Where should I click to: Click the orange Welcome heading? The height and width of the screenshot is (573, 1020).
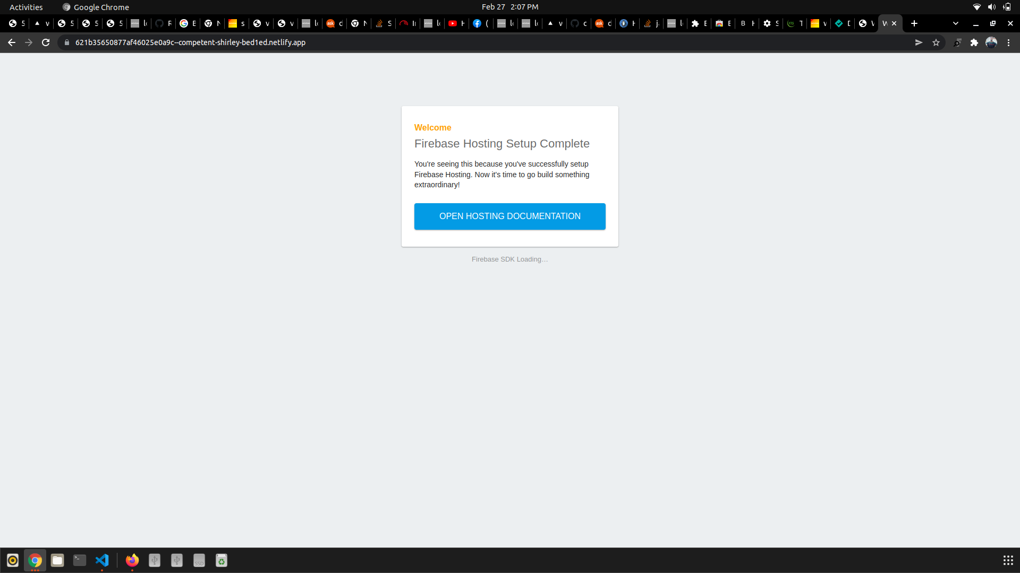pos(432,128)
